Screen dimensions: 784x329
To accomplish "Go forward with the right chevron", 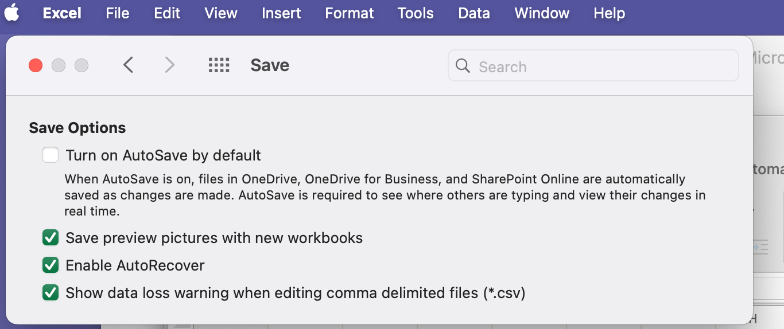I will (x=169, y=65).
